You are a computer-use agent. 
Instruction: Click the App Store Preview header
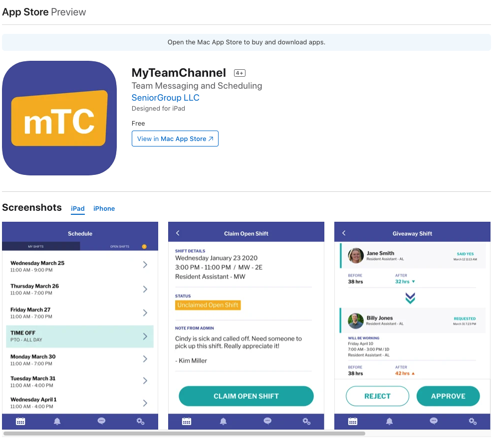(44, 12)
